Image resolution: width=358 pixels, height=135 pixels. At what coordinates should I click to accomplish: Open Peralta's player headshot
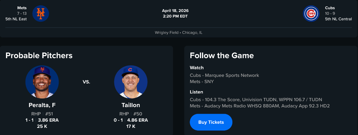click(x=42, y=82)
